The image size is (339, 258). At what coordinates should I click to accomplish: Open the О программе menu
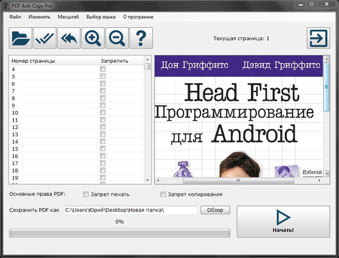click(x=138, y=17)
